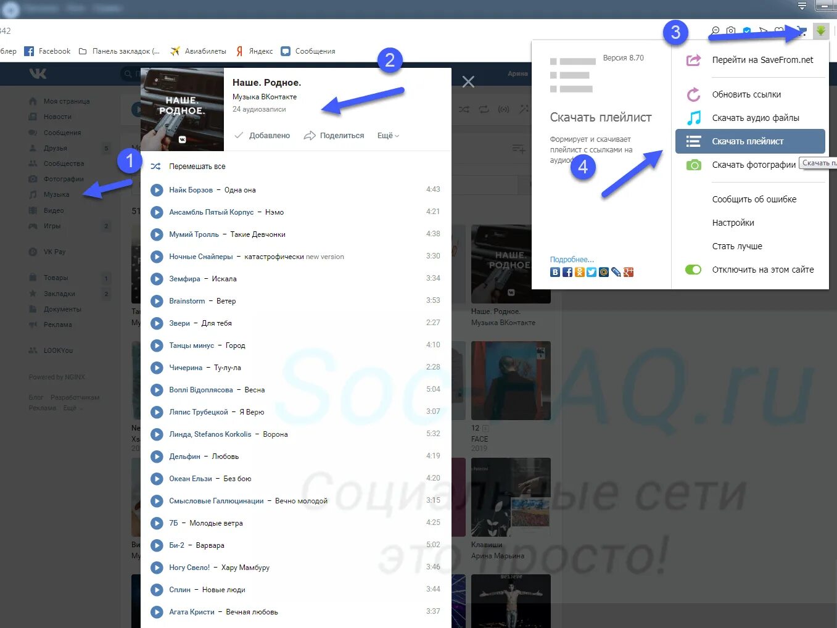Screen dimensions: 837x628
Task: Toggle Отключить на этом сайте switch
Action: [693, 270]
